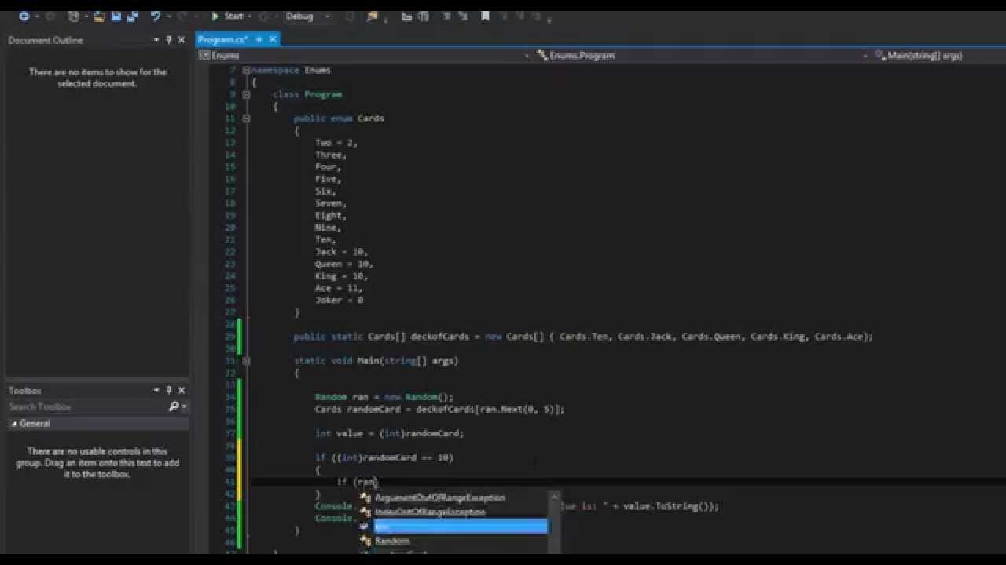Save the current file with Save icon

(116, 16)
